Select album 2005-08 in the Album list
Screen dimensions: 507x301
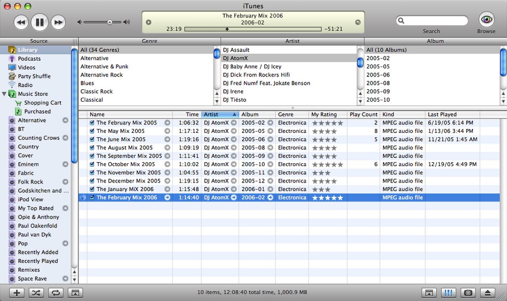pyautogui.click(x=432, y=83)
